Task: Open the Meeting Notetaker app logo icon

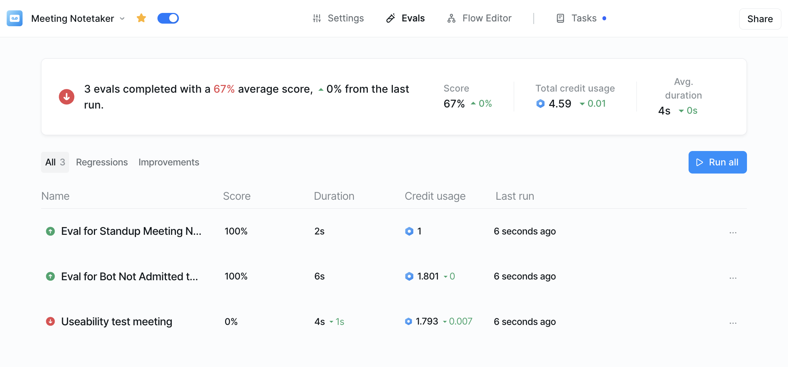Action: tap(14, 18)
